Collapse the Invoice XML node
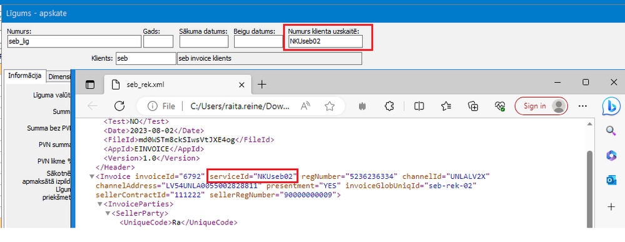The image size is (625, 242). point(92,176)
